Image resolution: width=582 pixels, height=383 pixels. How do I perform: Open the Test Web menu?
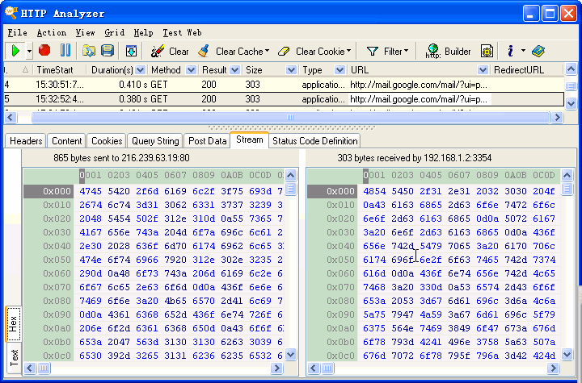click(182, 33)
